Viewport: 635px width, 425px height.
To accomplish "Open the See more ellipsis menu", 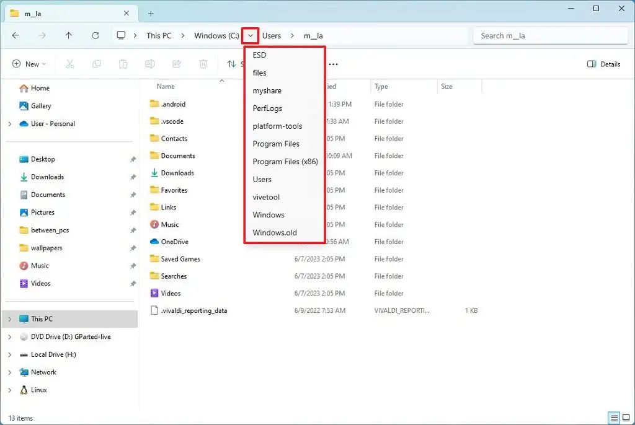I will coord(334,64).
